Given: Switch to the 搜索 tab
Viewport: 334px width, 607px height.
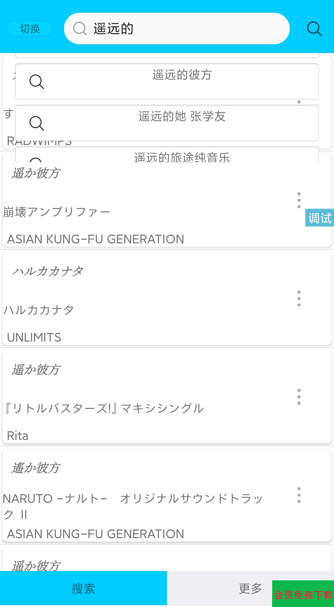Looking at the screenshot, I should tap(83, 588).
